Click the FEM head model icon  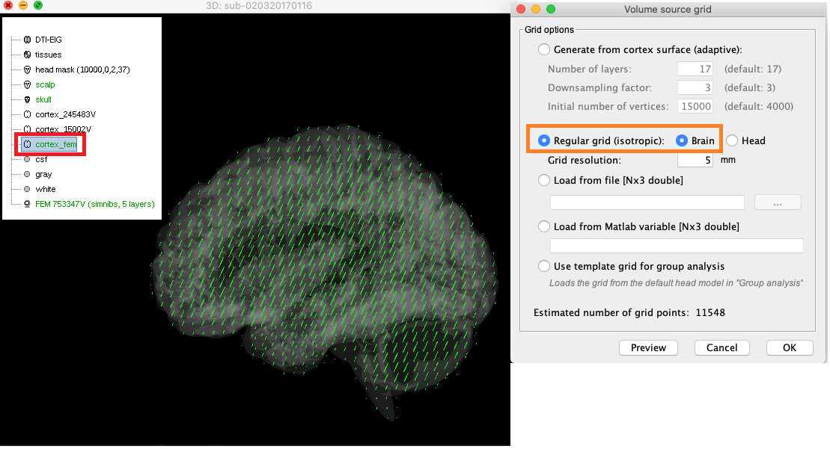[x=28, y=204]
